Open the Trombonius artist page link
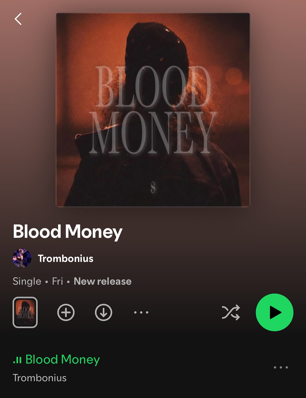 66,258
